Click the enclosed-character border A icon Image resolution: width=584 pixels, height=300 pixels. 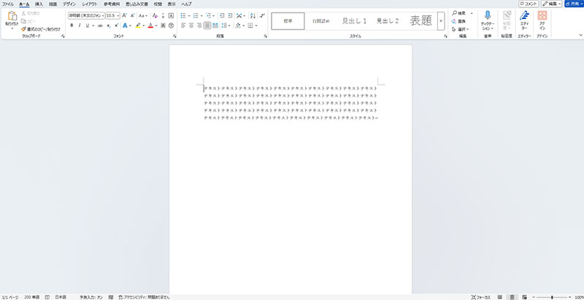point(172,15)
